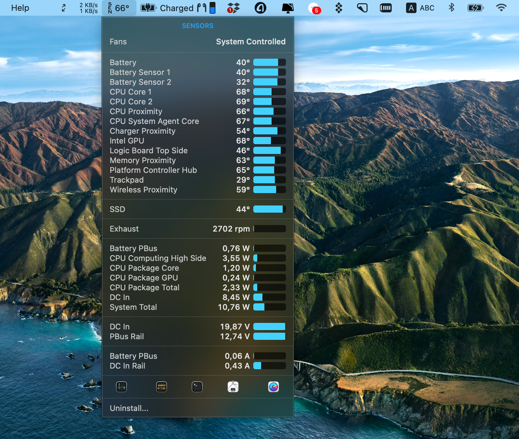
Task: Select the Battery Sensor 1 row
Action: click(198, 72)
